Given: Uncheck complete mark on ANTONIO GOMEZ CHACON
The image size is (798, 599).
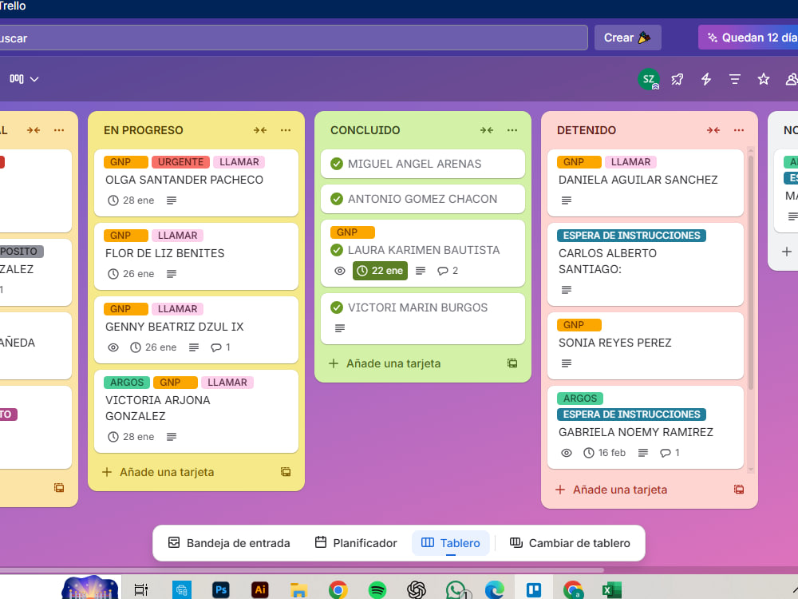Looking at the screenshot, I should pyautogui.click(x=337, y=199).
